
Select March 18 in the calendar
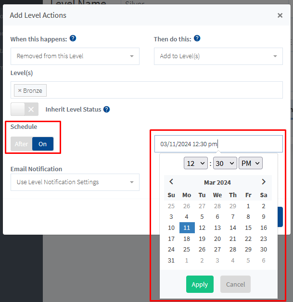(187, 239)
